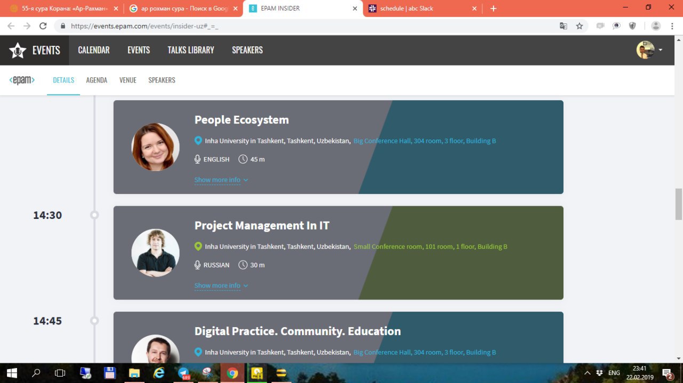Switch to the Agenda tab

click(x=97, y=80)
